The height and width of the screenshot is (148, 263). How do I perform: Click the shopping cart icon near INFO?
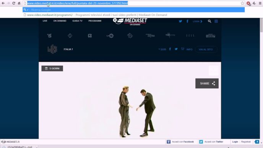pyautogui.click(x=183, y=49)
